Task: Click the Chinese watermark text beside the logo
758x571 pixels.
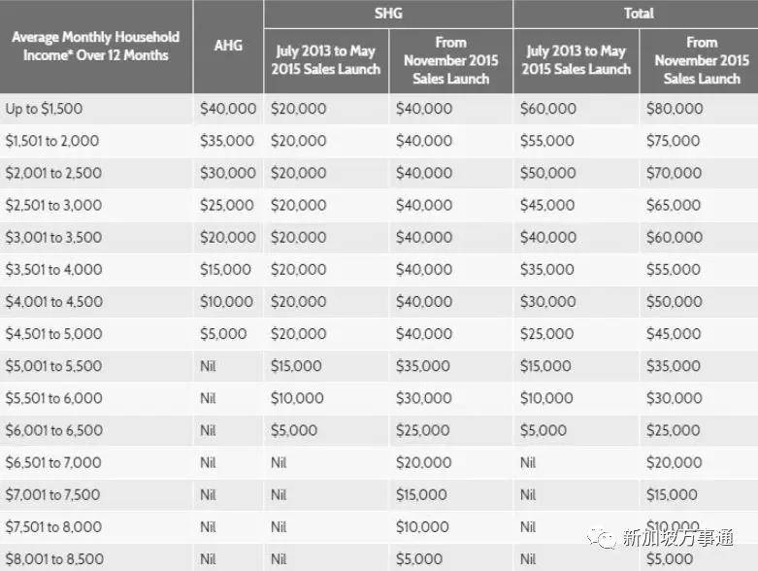Action: pos(677,538)
